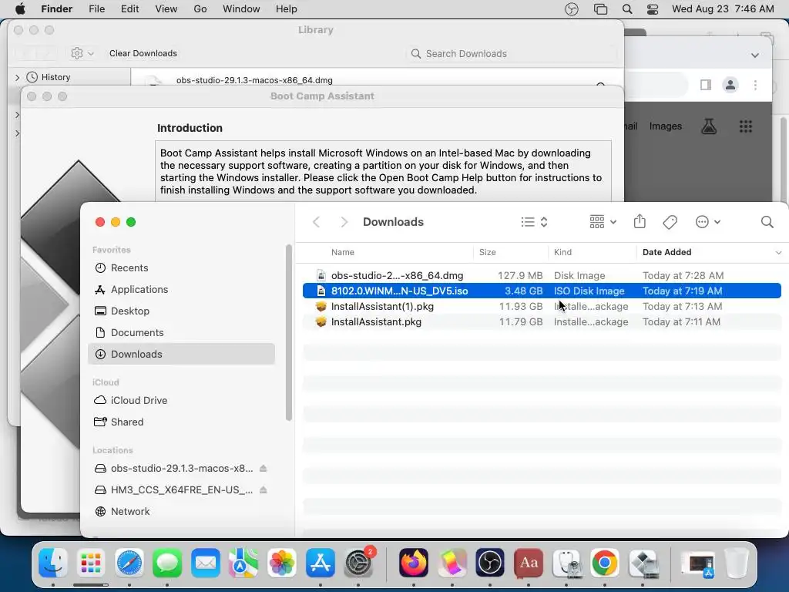Open the Group By dropdown in Finder
Screen dimensions: 789x592
click(603, 222)
